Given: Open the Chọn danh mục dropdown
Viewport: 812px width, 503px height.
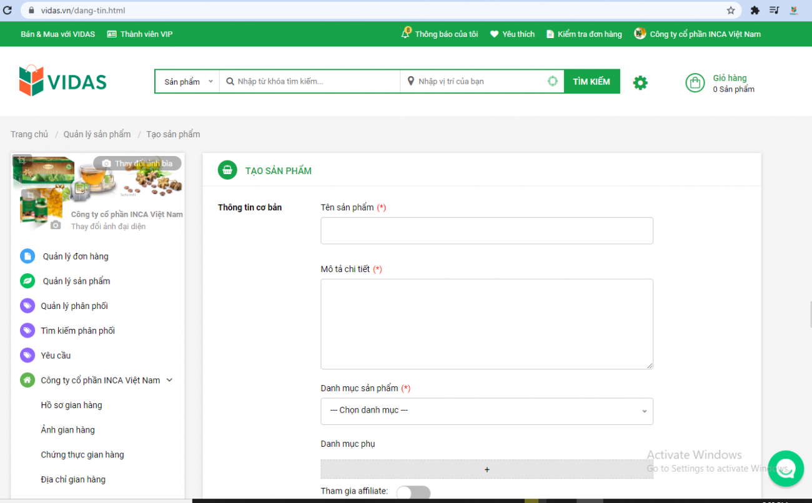Looking at the screenshot, I should 487,411.
